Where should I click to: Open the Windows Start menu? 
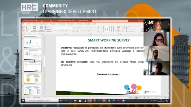coord(23,100)
